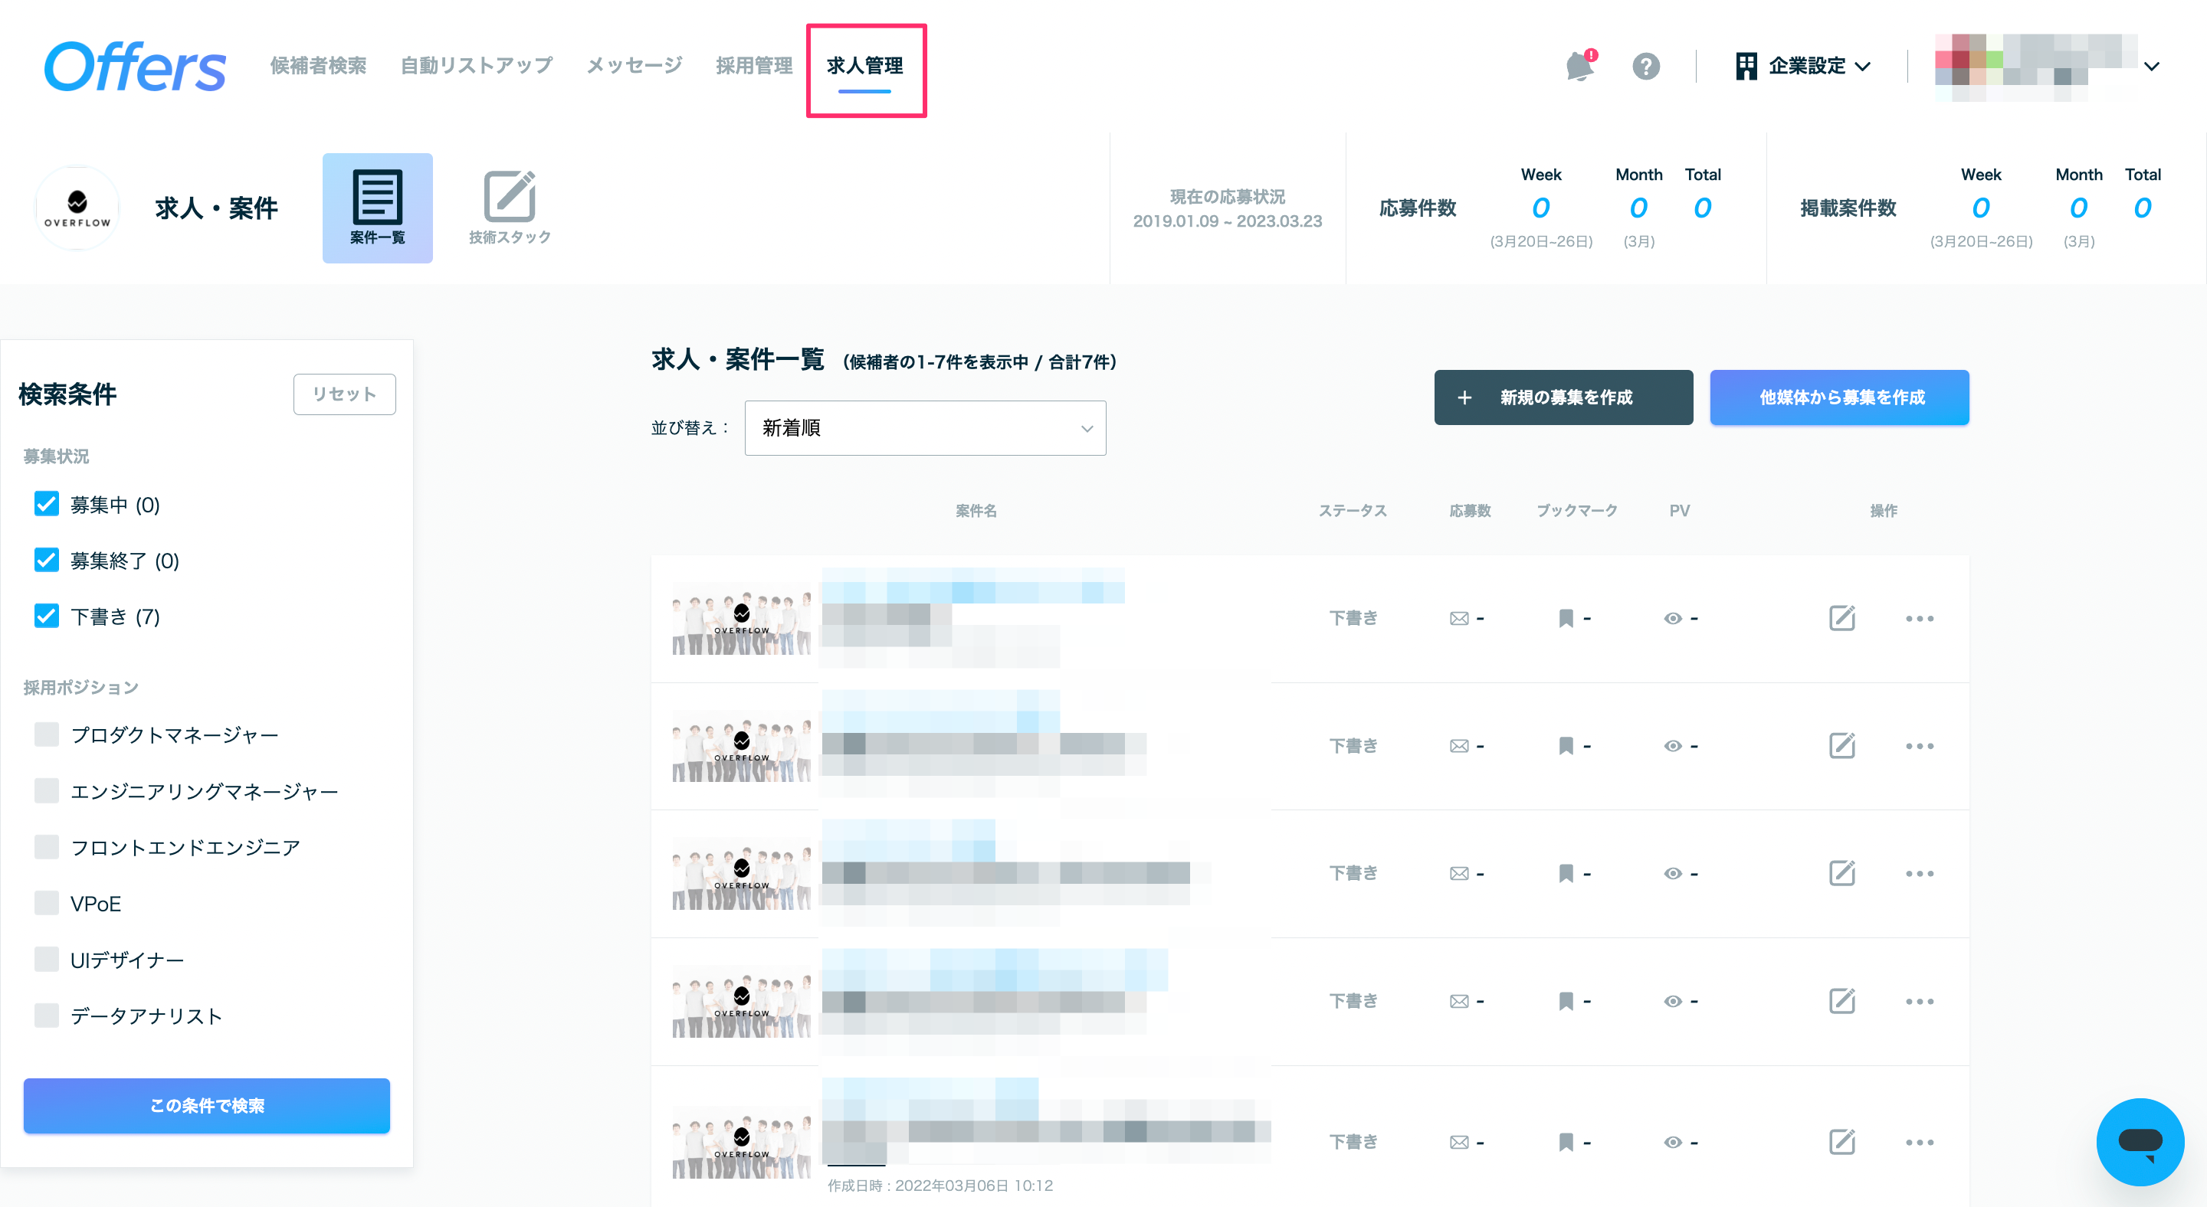Viewport: 2207px width, 1207px height.
Task: Click the eye PV icon in fifth row
Action: (1672, 1142)
